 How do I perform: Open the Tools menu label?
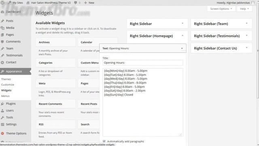[x=9, y=117]
